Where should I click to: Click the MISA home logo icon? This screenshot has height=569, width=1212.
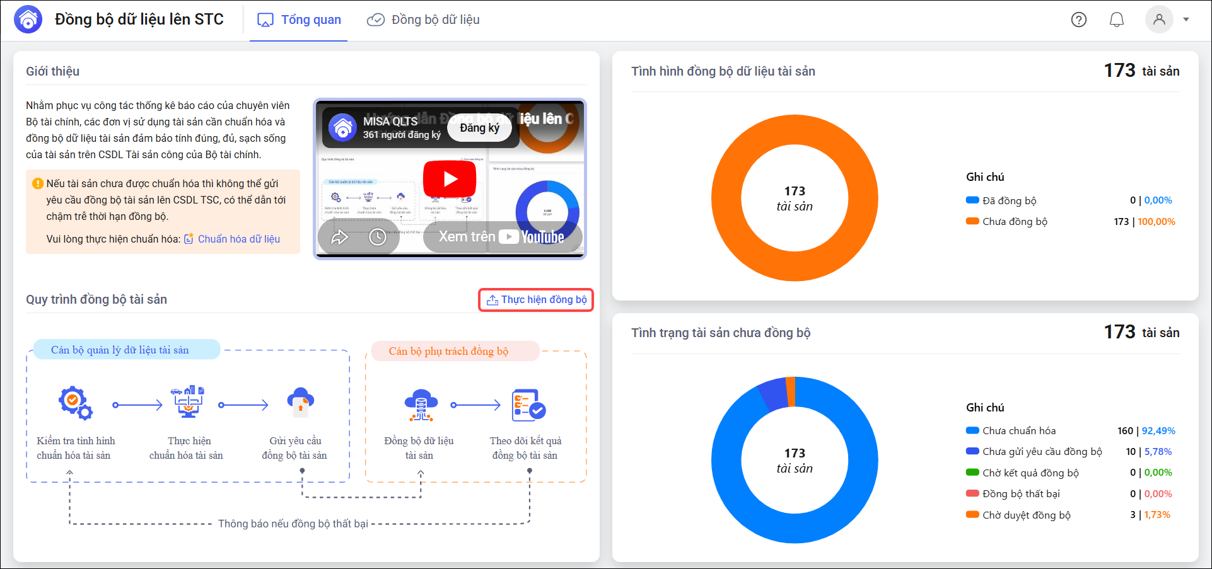28,20
